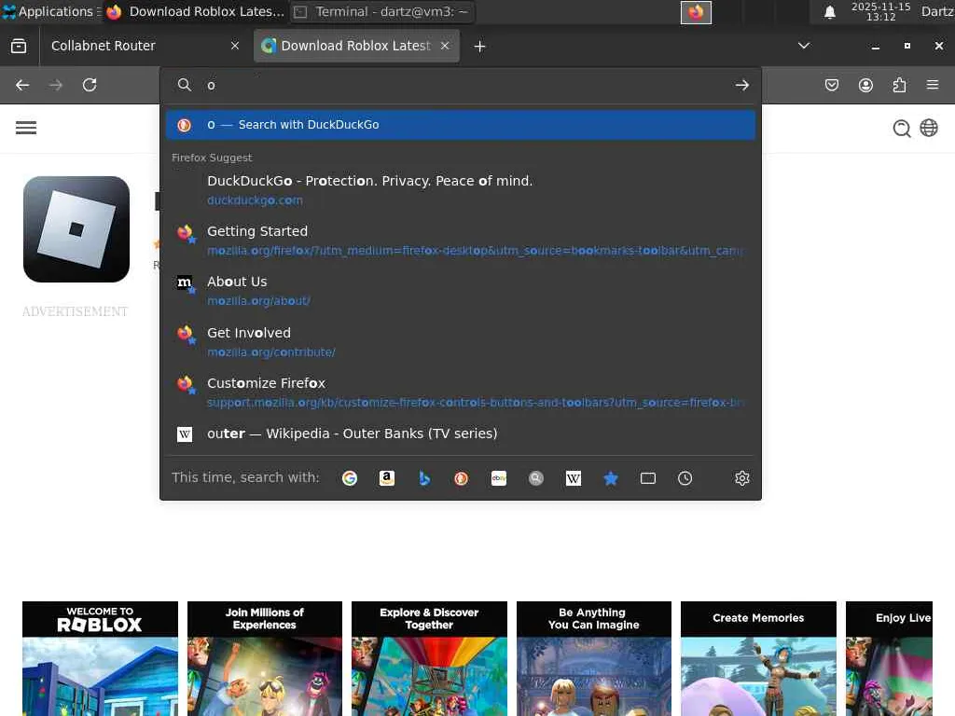Open the website language globe icon
Viewport: 955px width, 716px height.
[929, 128]
